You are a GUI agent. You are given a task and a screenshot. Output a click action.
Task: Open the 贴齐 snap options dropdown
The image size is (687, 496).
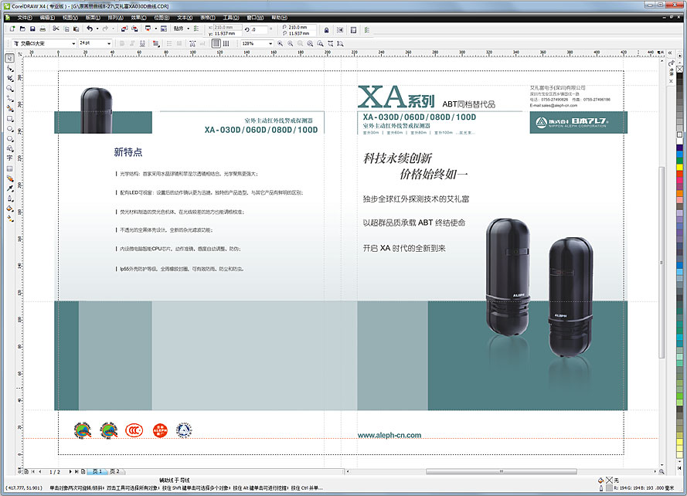186,29
